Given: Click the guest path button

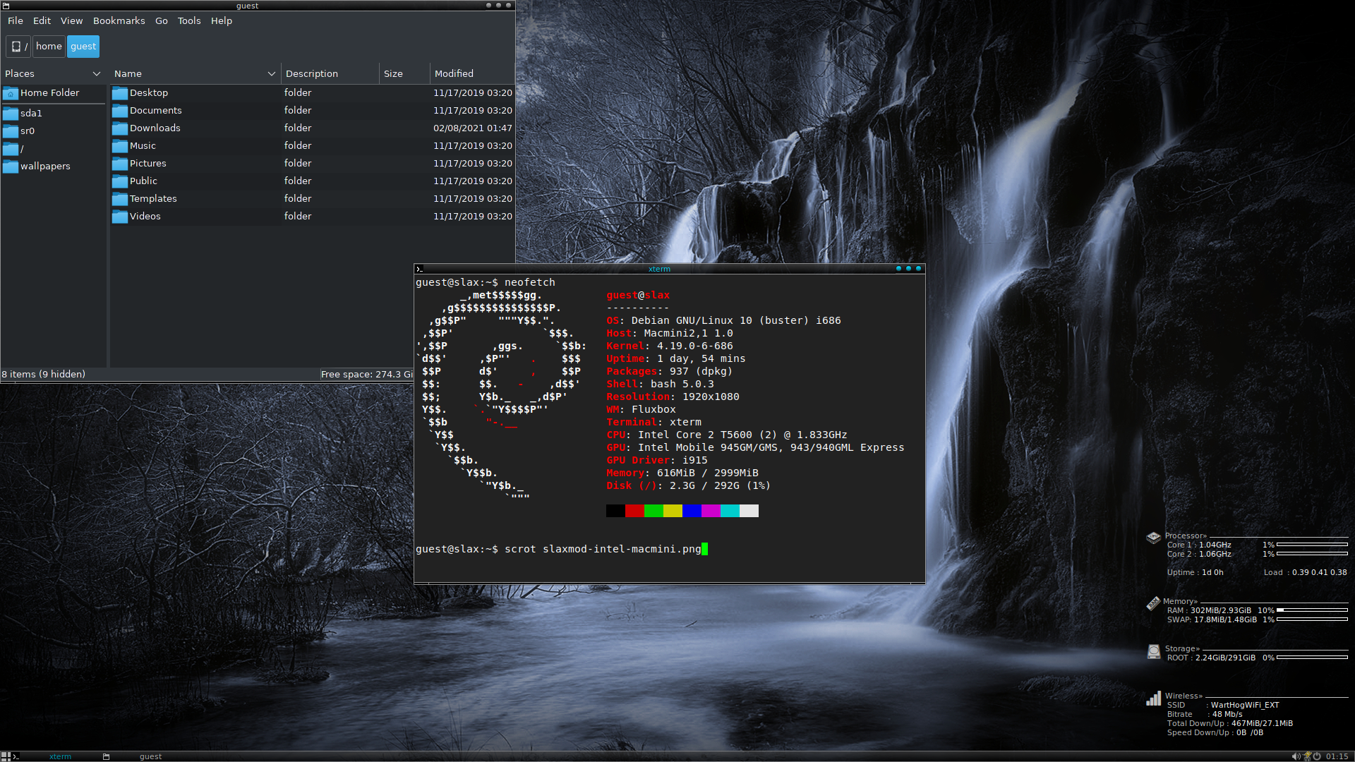Looking at the screenshot, I should pos(83,47).
